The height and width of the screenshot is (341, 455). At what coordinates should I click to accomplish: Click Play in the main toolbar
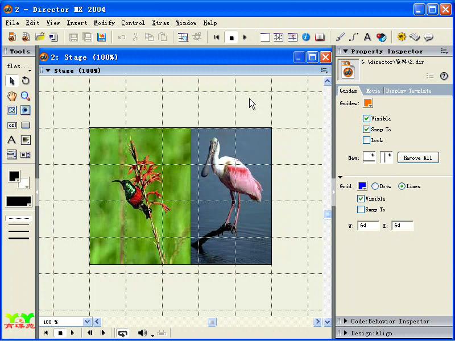pyautogui.click(x=245, y=37)
